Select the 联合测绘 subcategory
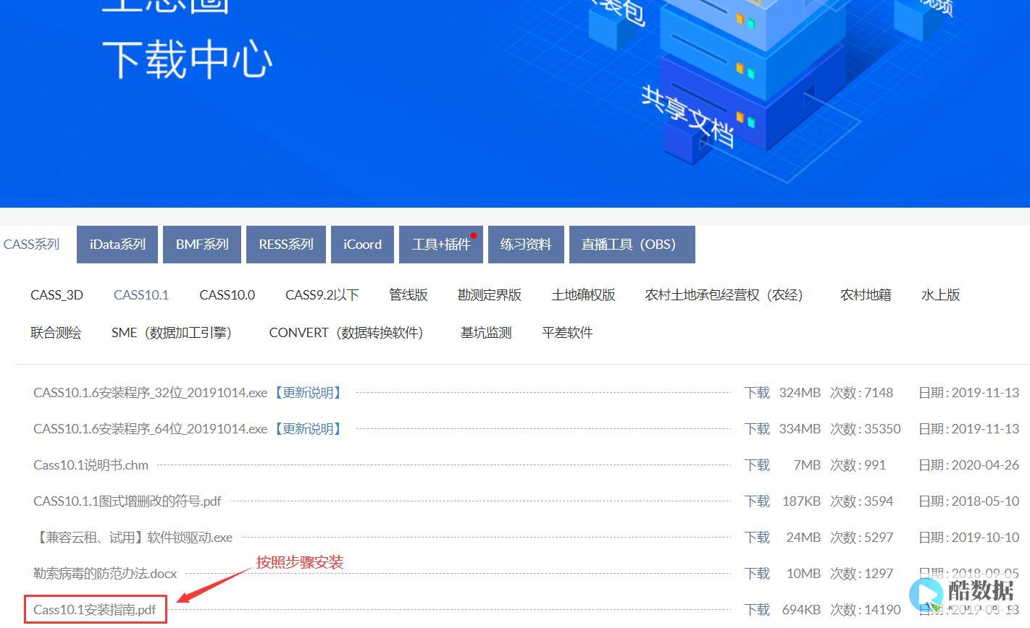Screen dimensions: 1030x628 (x=56, y=333)
